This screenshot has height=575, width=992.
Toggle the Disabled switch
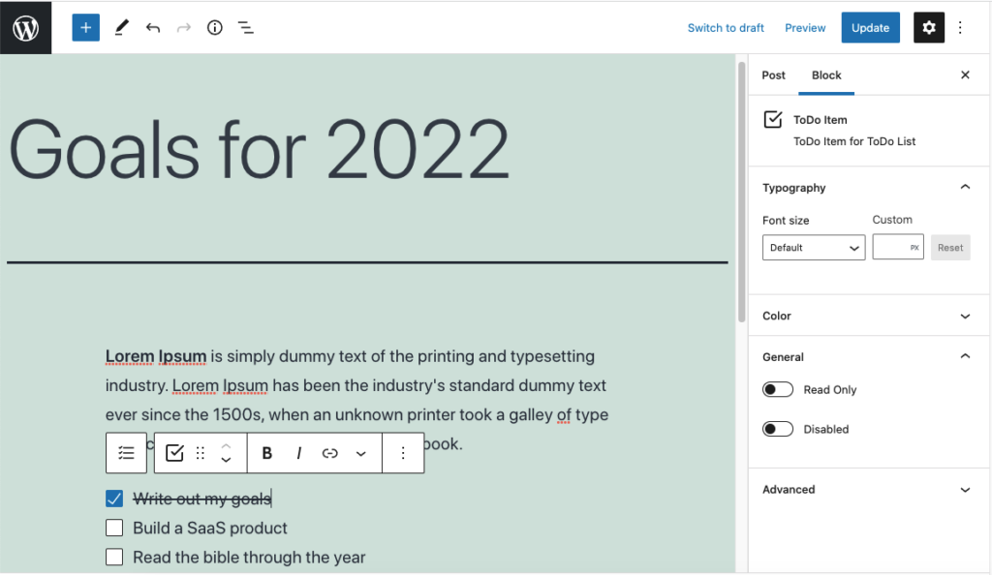tap(778, 429)
